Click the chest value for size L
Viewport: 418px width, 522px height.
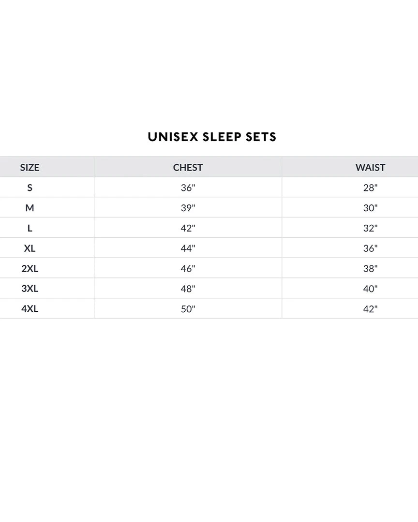tap(188, 228)
